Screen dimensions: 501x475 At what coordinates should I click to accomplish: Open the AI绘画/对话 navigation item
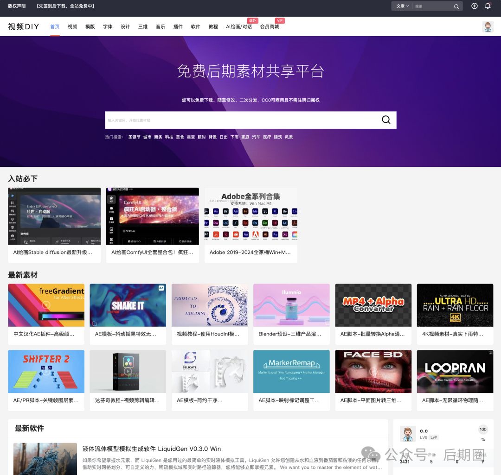(239, 26)
